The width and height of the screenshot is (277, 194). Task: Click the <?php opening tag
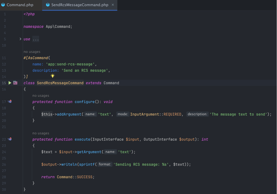(29, 14)
